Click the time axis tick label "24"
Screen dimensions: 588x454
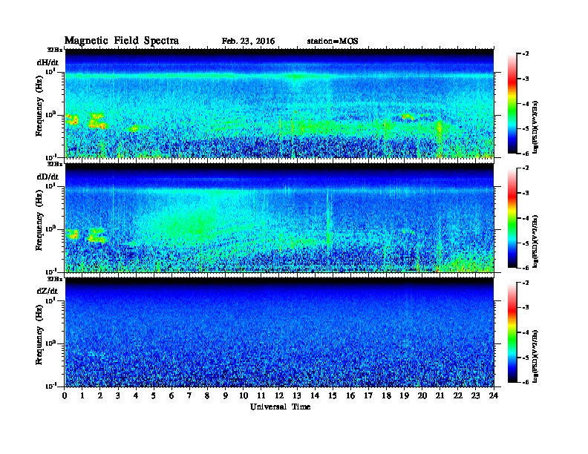coord(494,396)
